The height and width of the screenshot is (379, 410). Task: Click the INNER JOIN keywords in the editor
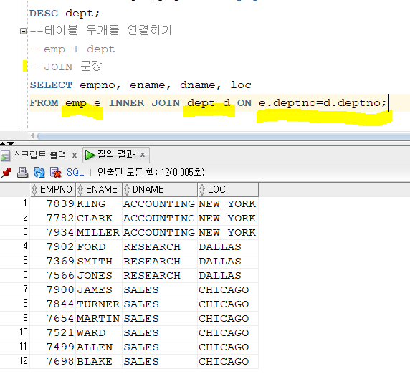144,103
